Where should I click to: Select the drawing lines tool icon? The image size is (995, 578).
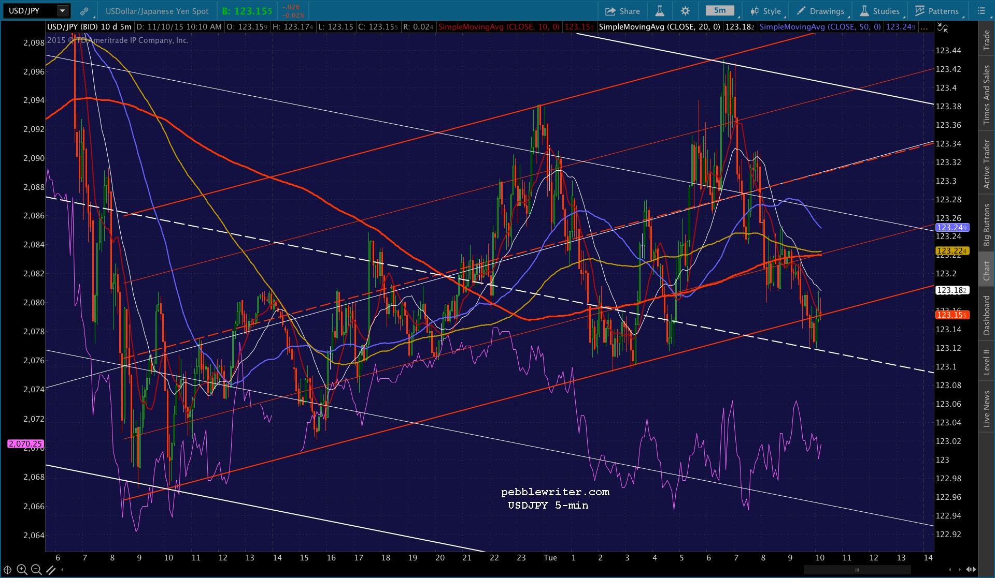pyautogui.click(x=51, y=570)
